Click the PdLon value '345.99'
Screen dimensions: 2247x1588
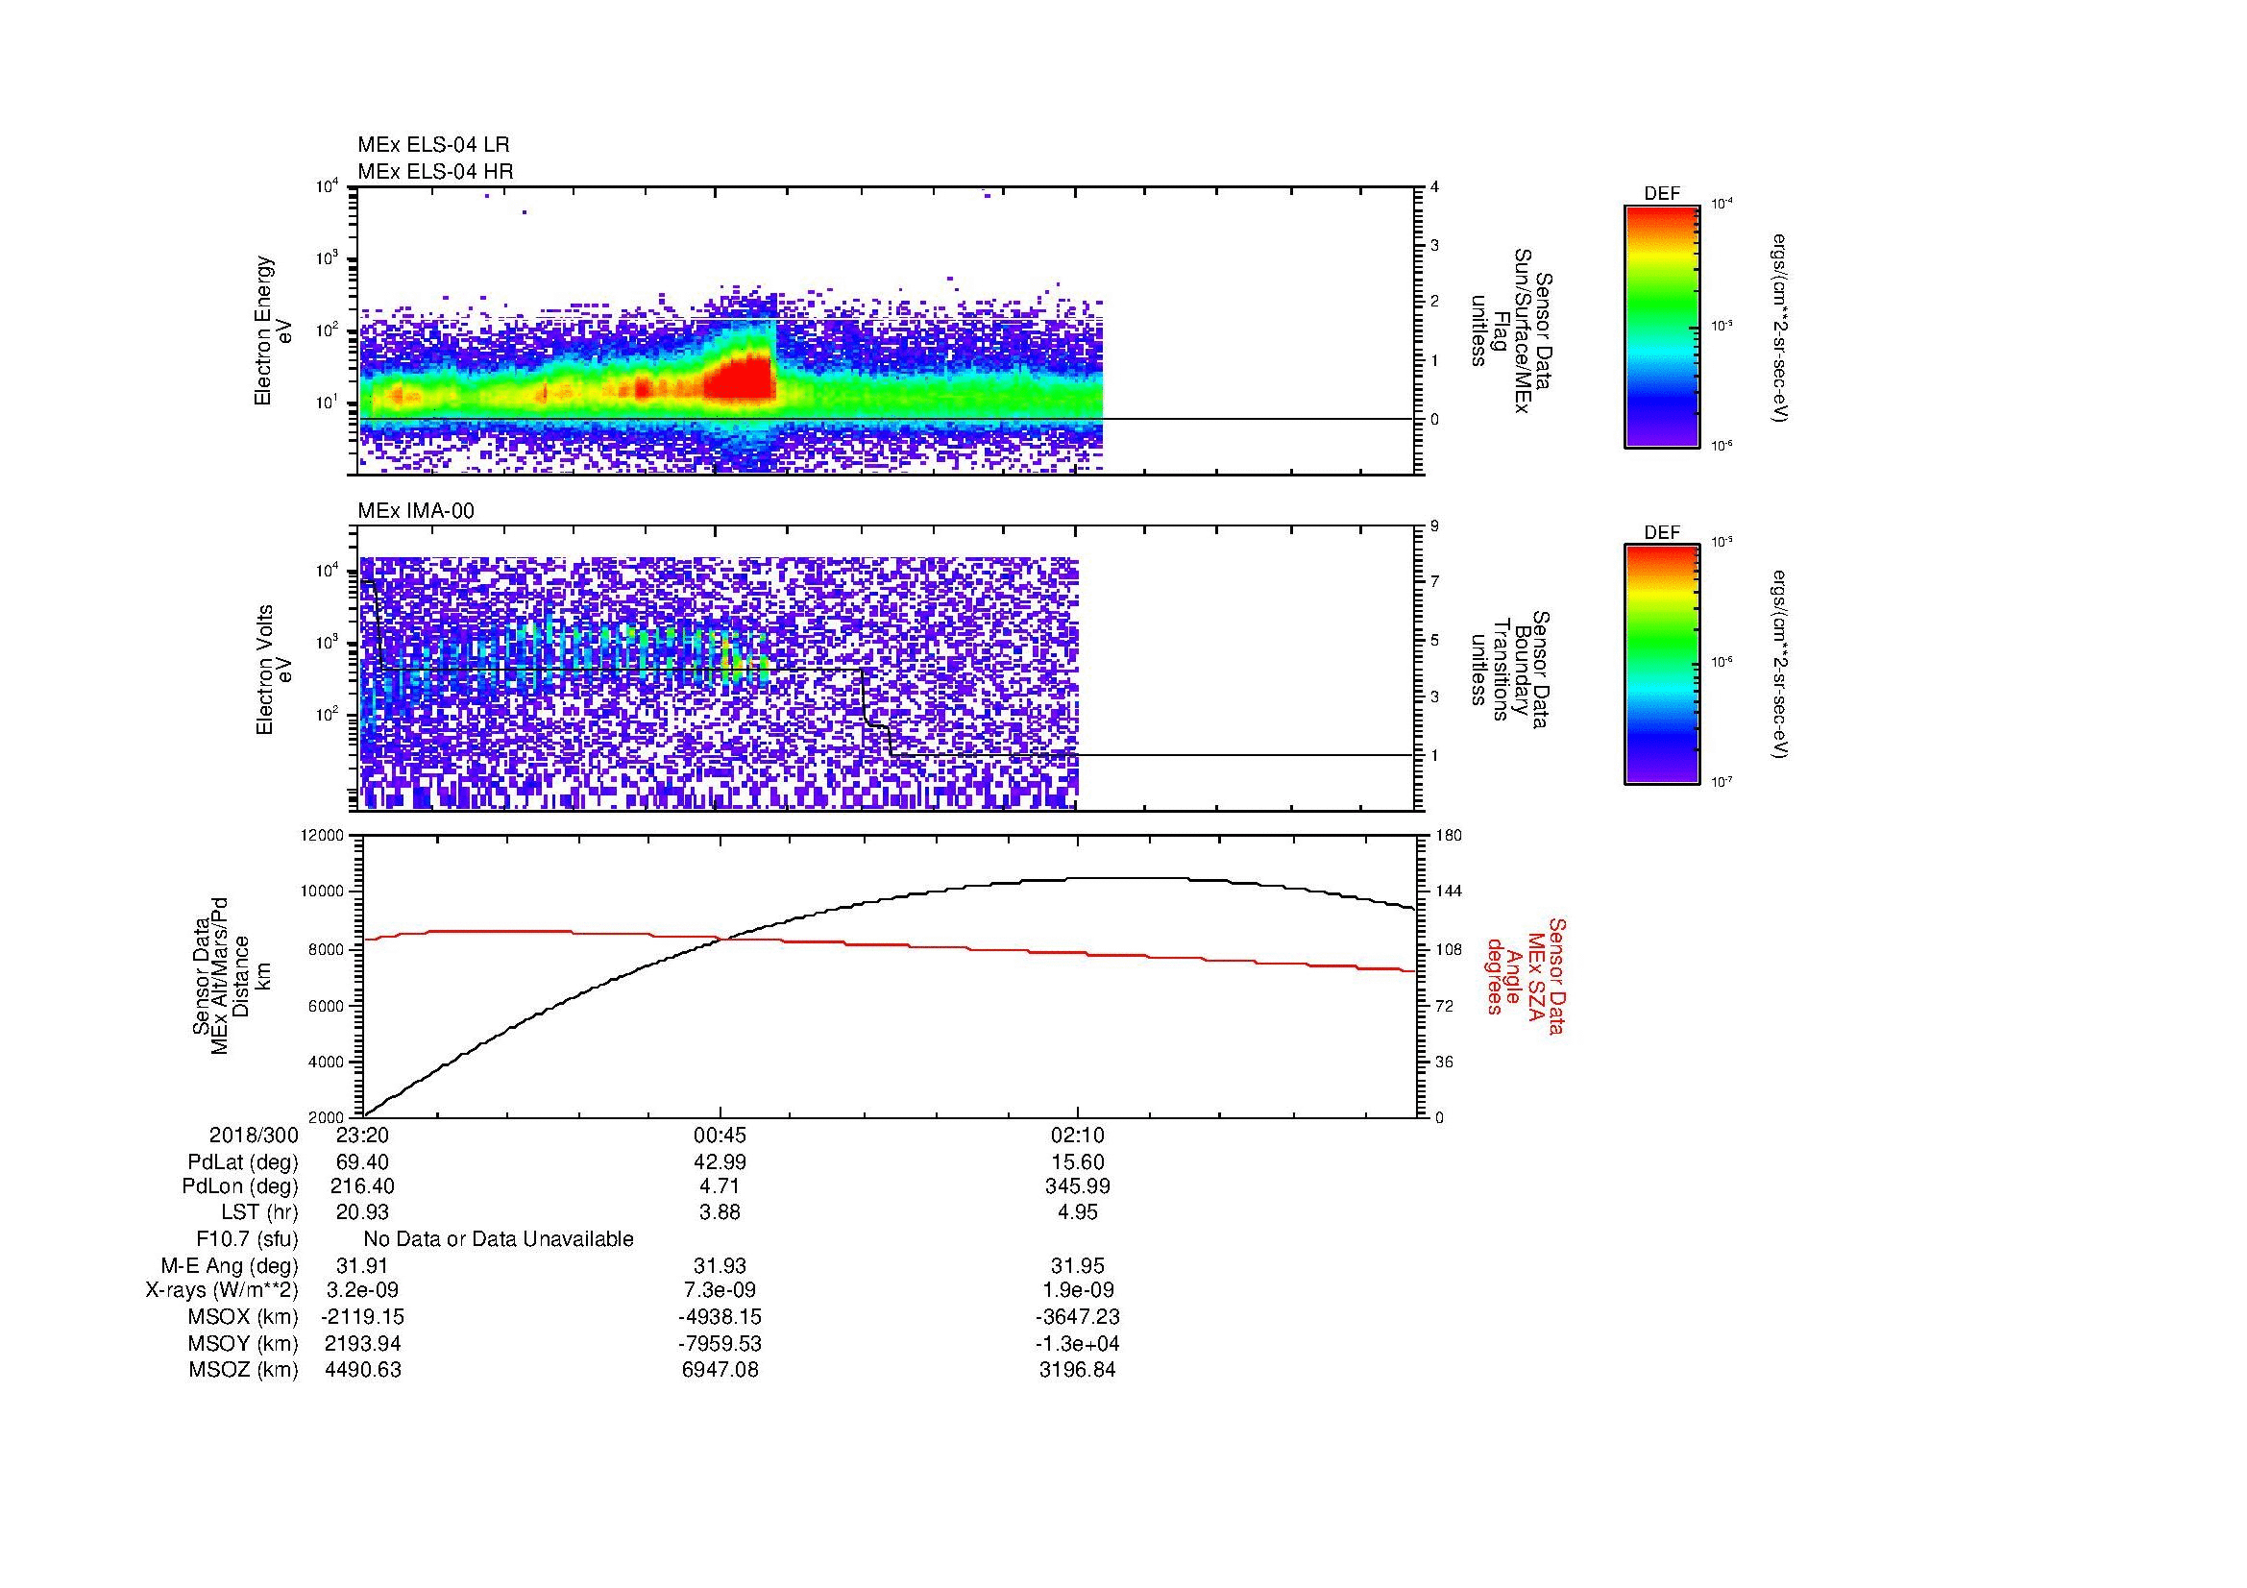(1078, 1186)
